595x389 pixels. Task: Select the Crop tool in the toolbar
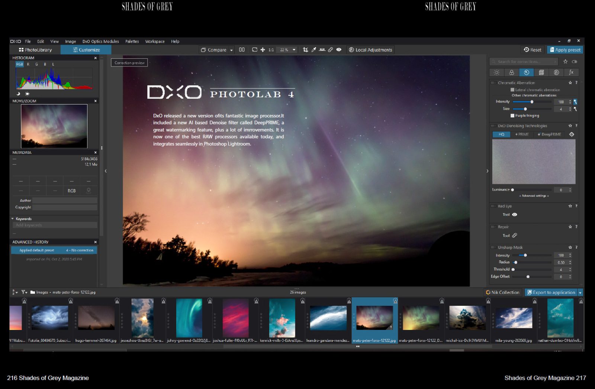point(305,50)
